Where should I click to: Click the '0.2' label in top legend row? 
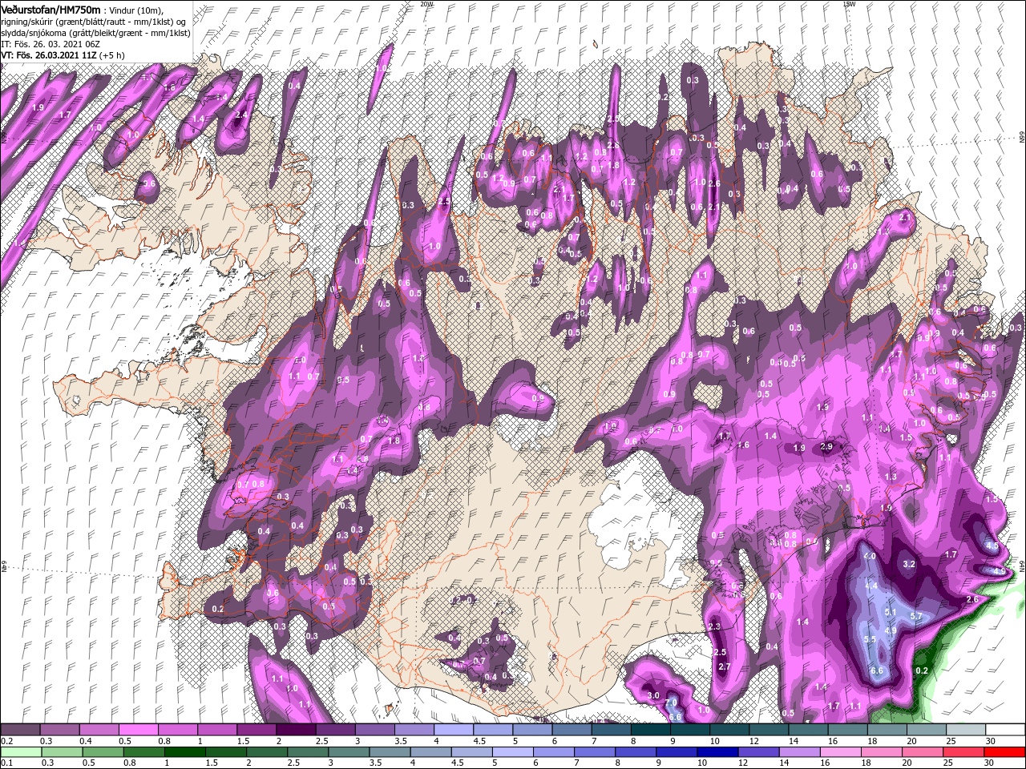coord(6,741)
